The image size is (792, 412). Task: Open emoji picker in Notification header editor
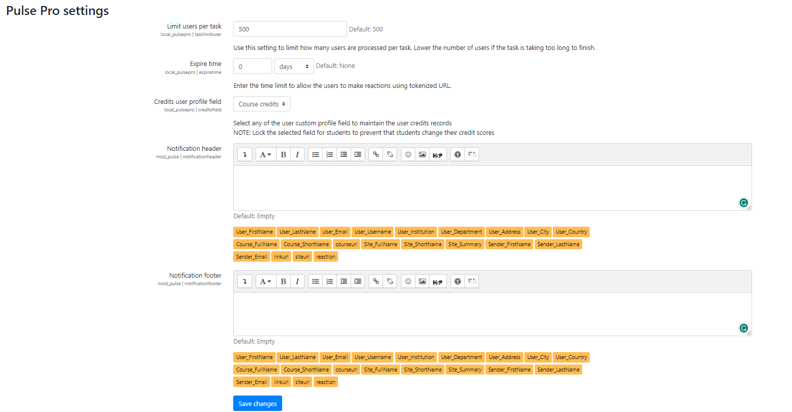click(x=408, y=155)
